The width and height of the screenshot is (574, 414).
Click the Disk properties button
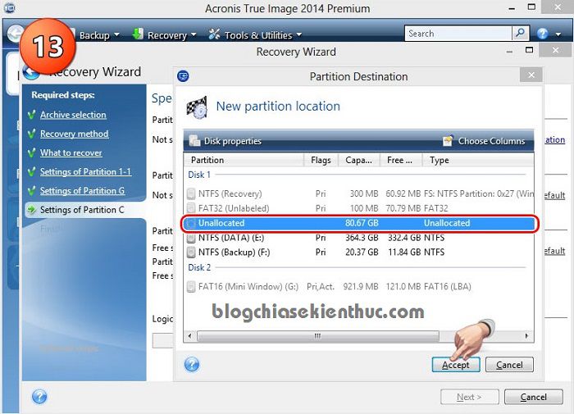[x=225, y=141]
